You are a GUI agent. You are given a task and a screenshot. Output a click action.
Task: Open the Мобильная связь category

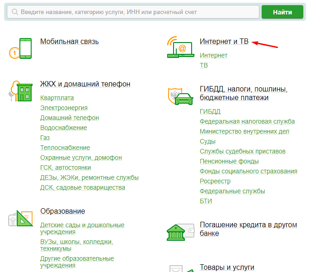69,42
